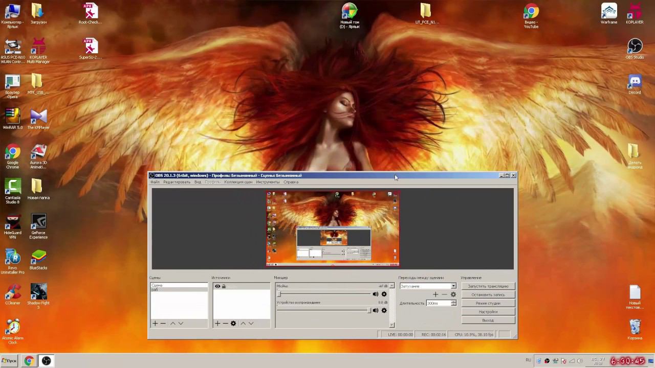This screenshot has width=655, height=368.
Task: Open The KMPlayer desktop icon
Action: 38,119
